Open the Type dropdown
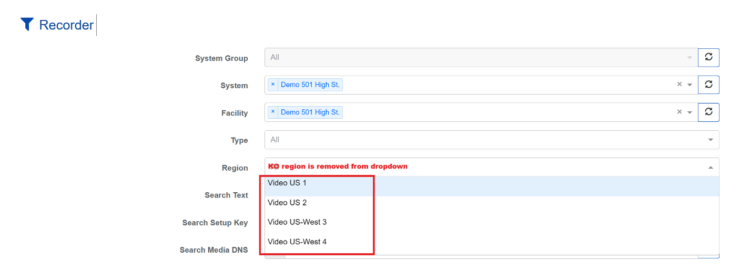The width and height of the screenshot is (750, 270). point(491,140)
